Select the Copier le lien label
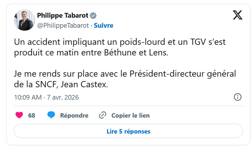Image resolution: width=251 pixels, height=148 pixels. pyautogui.click(x=130, y=116)
